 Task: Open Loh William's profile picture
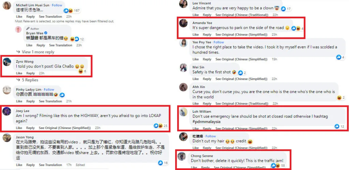point(183,112)
